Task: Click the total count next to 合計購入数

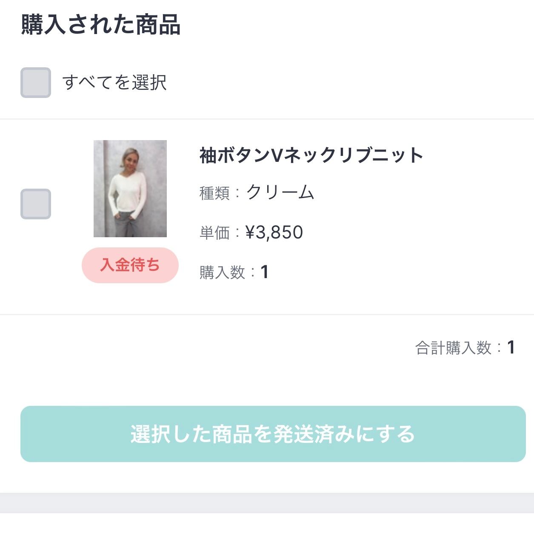Action: pos(511,348)
